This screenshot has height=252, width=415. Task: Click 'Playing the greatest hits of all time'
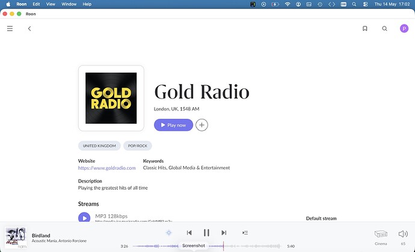(112, 188)
